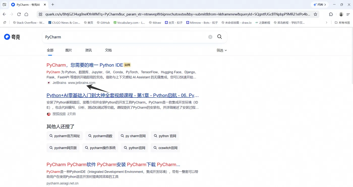Open the PyCharm软件 PyCharm安装 result
The height and width of the screenshot is (187, 353).
pyautogui.click(x=113, y=165)
